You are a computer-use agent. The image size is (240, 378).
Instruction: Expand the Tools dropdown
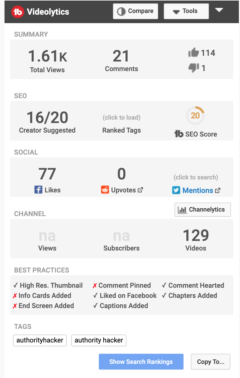pyautogui.click(x=186, y=11)
